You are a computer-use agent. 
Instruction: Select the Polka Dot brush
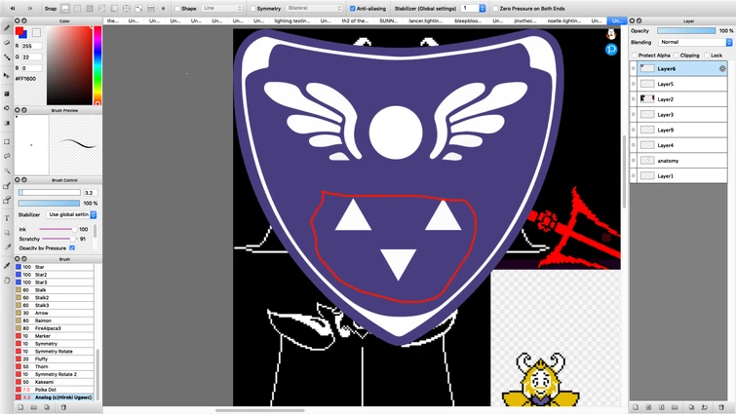click(55, 390)
